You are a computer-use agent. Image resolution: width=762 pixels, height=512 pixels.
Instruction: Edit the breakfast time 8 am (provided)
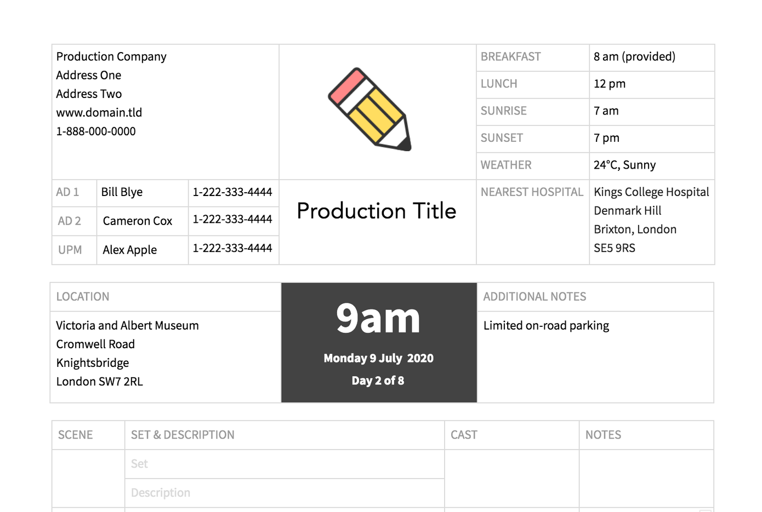point(634,57)
